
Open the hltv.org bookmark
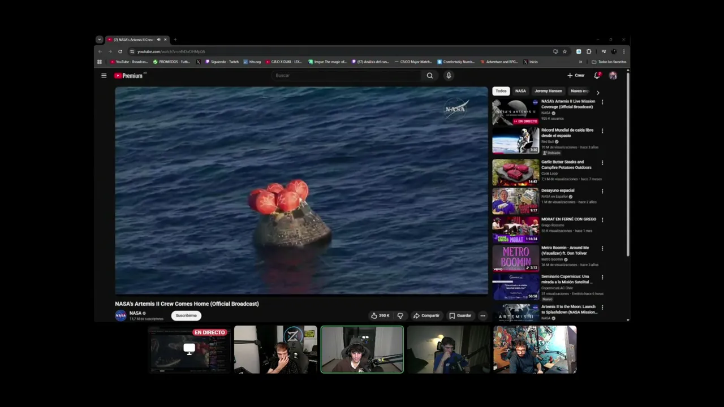click(x=252, y=62)
